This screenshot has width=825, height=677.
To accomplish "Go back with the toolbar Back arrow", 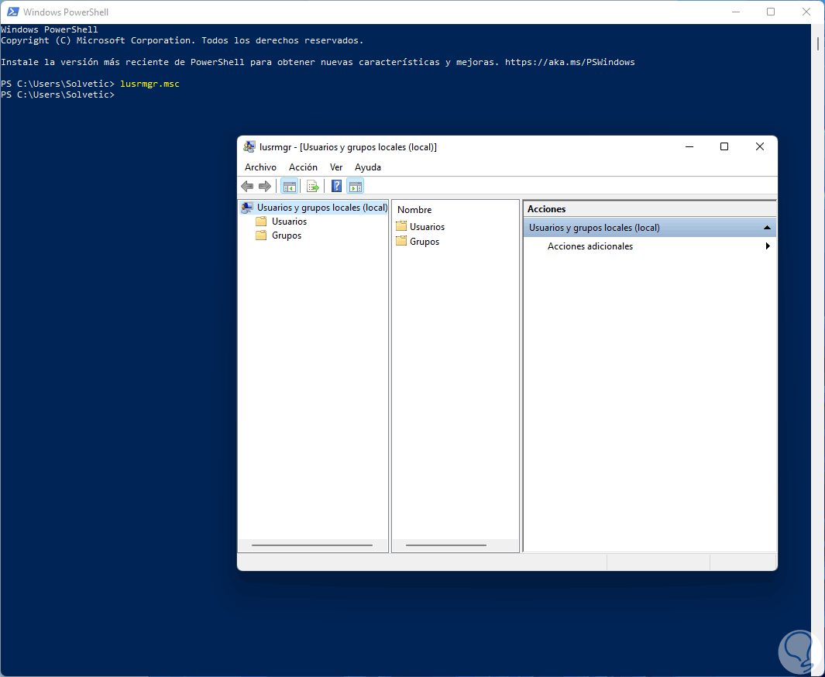I will point(247,186).
